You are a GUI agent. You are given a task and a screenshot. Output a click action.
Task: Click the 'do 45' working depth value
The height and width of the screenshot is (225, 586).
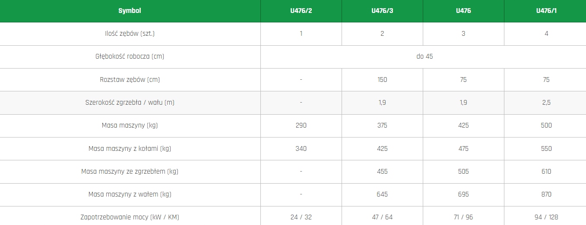click(424, 56)
